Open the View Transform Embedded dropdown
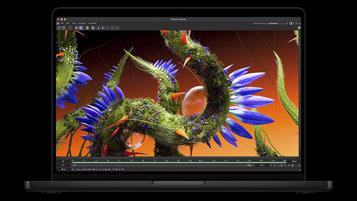Screen dimensions: 357x201 278,23
